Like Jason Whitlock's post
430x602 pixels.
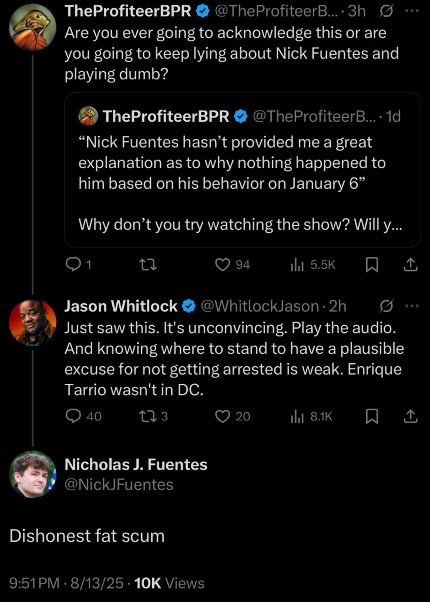(223, 416)
